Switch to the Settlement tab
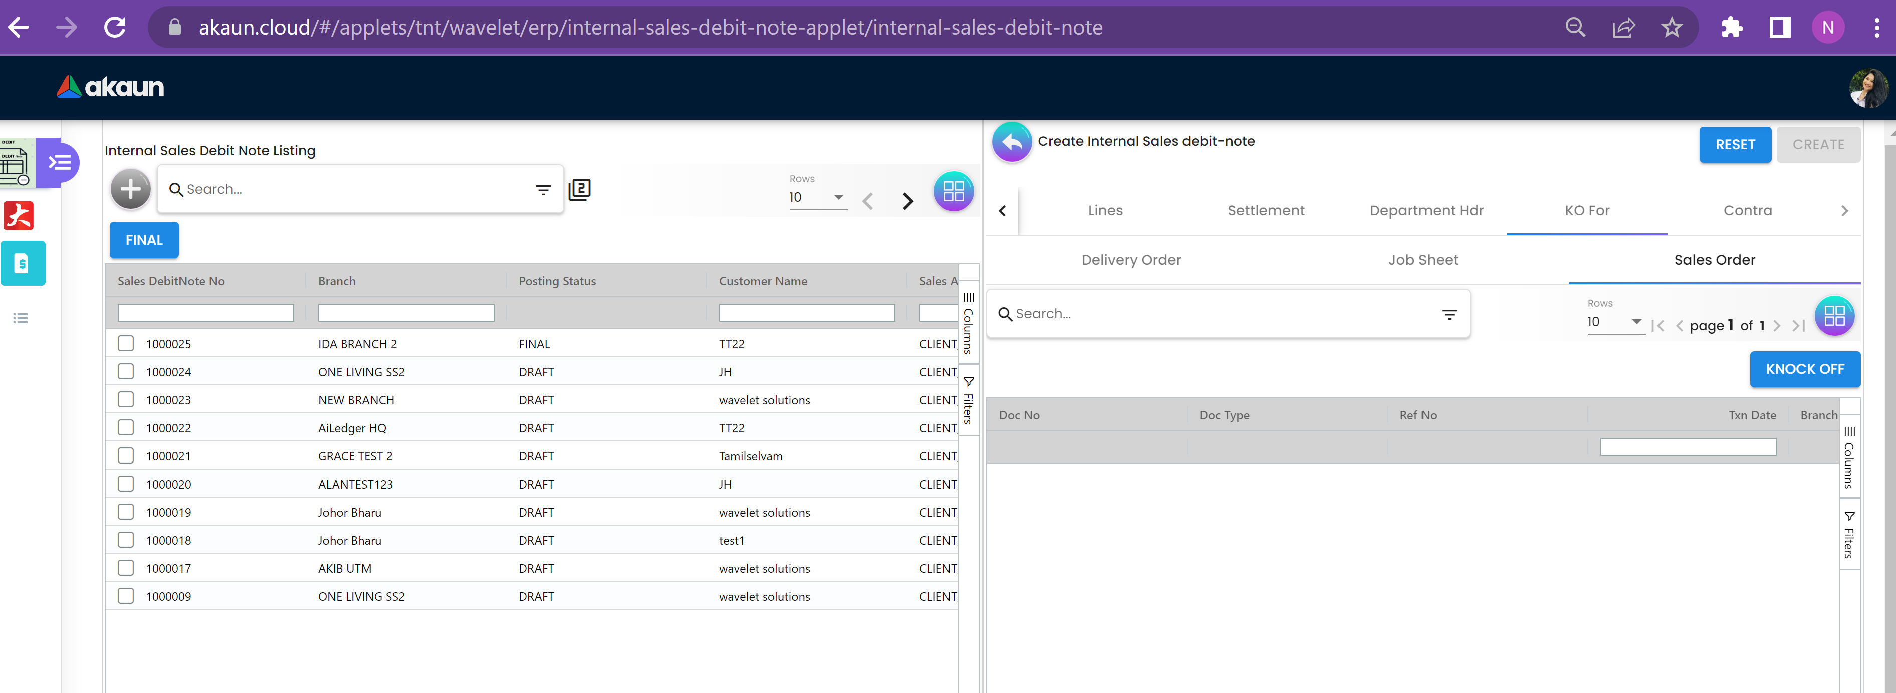The width and height of the screenshot is (1896, 693). pyautogui.click(x=1265, y=210)
